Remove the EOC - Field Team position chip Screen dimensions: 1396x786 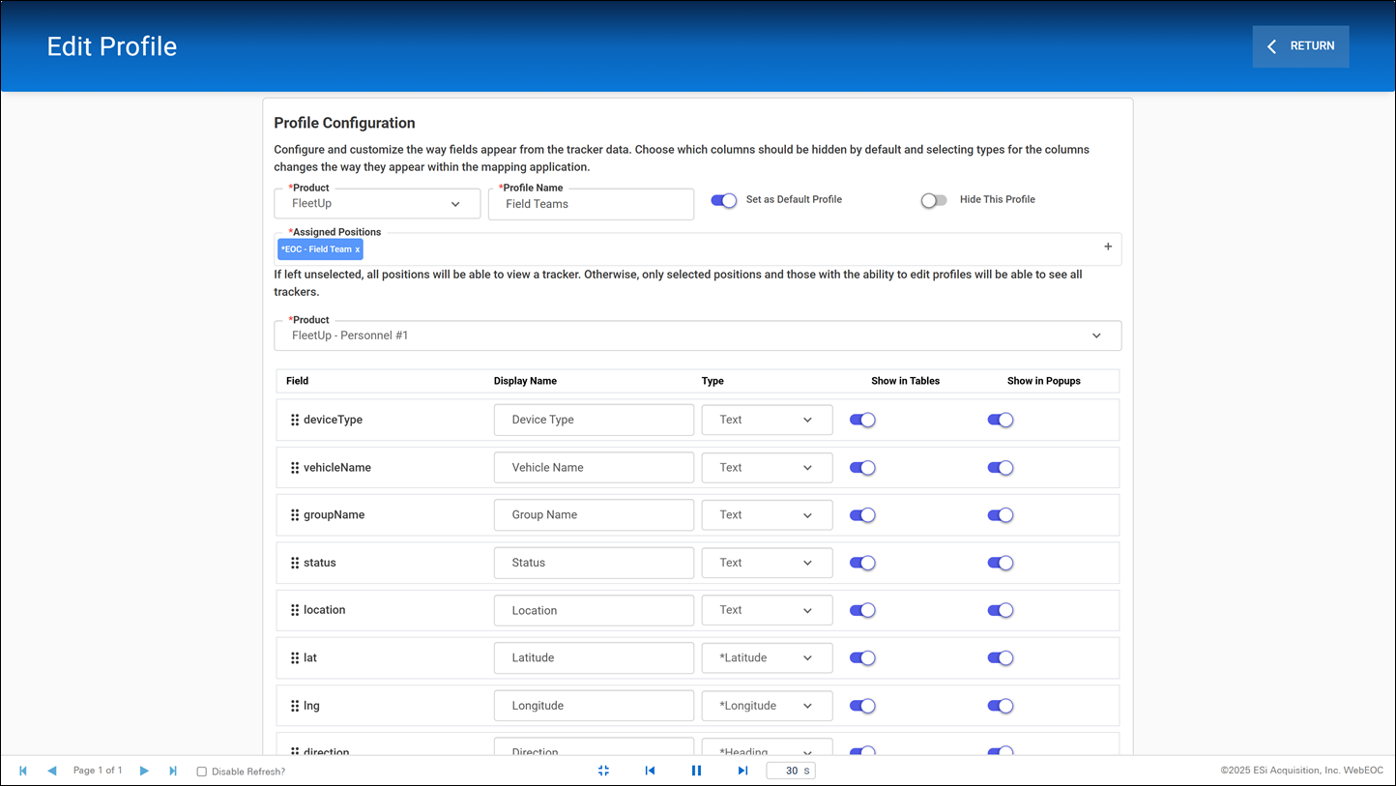tap(358, 248)
